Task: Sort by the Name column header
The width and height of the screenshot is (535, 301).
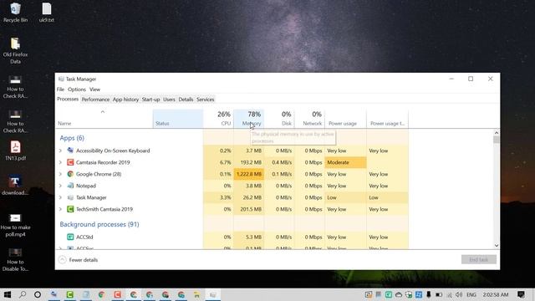Action: click(104, 119)
